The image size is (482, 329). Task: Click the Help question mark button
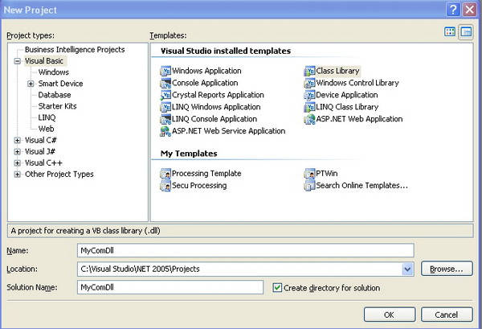click(x=453, y=10)
